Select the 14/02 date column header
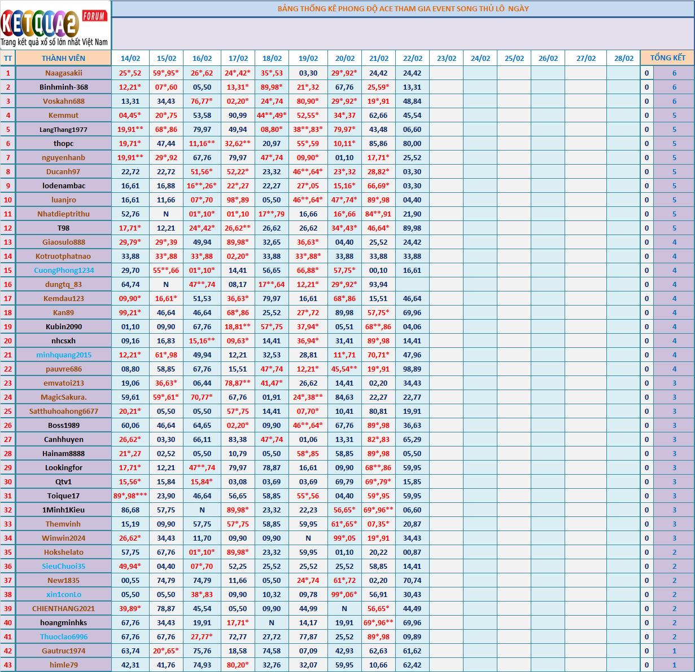 [130, 58]
